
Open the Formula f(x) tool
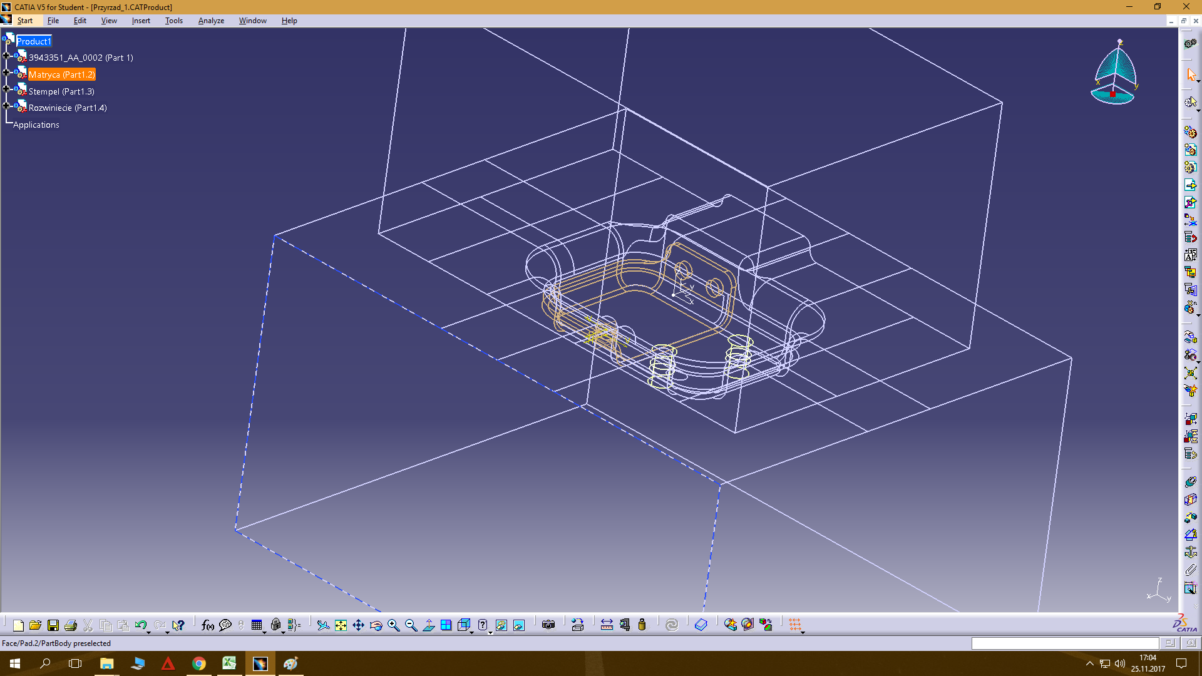tap(208, 625)
